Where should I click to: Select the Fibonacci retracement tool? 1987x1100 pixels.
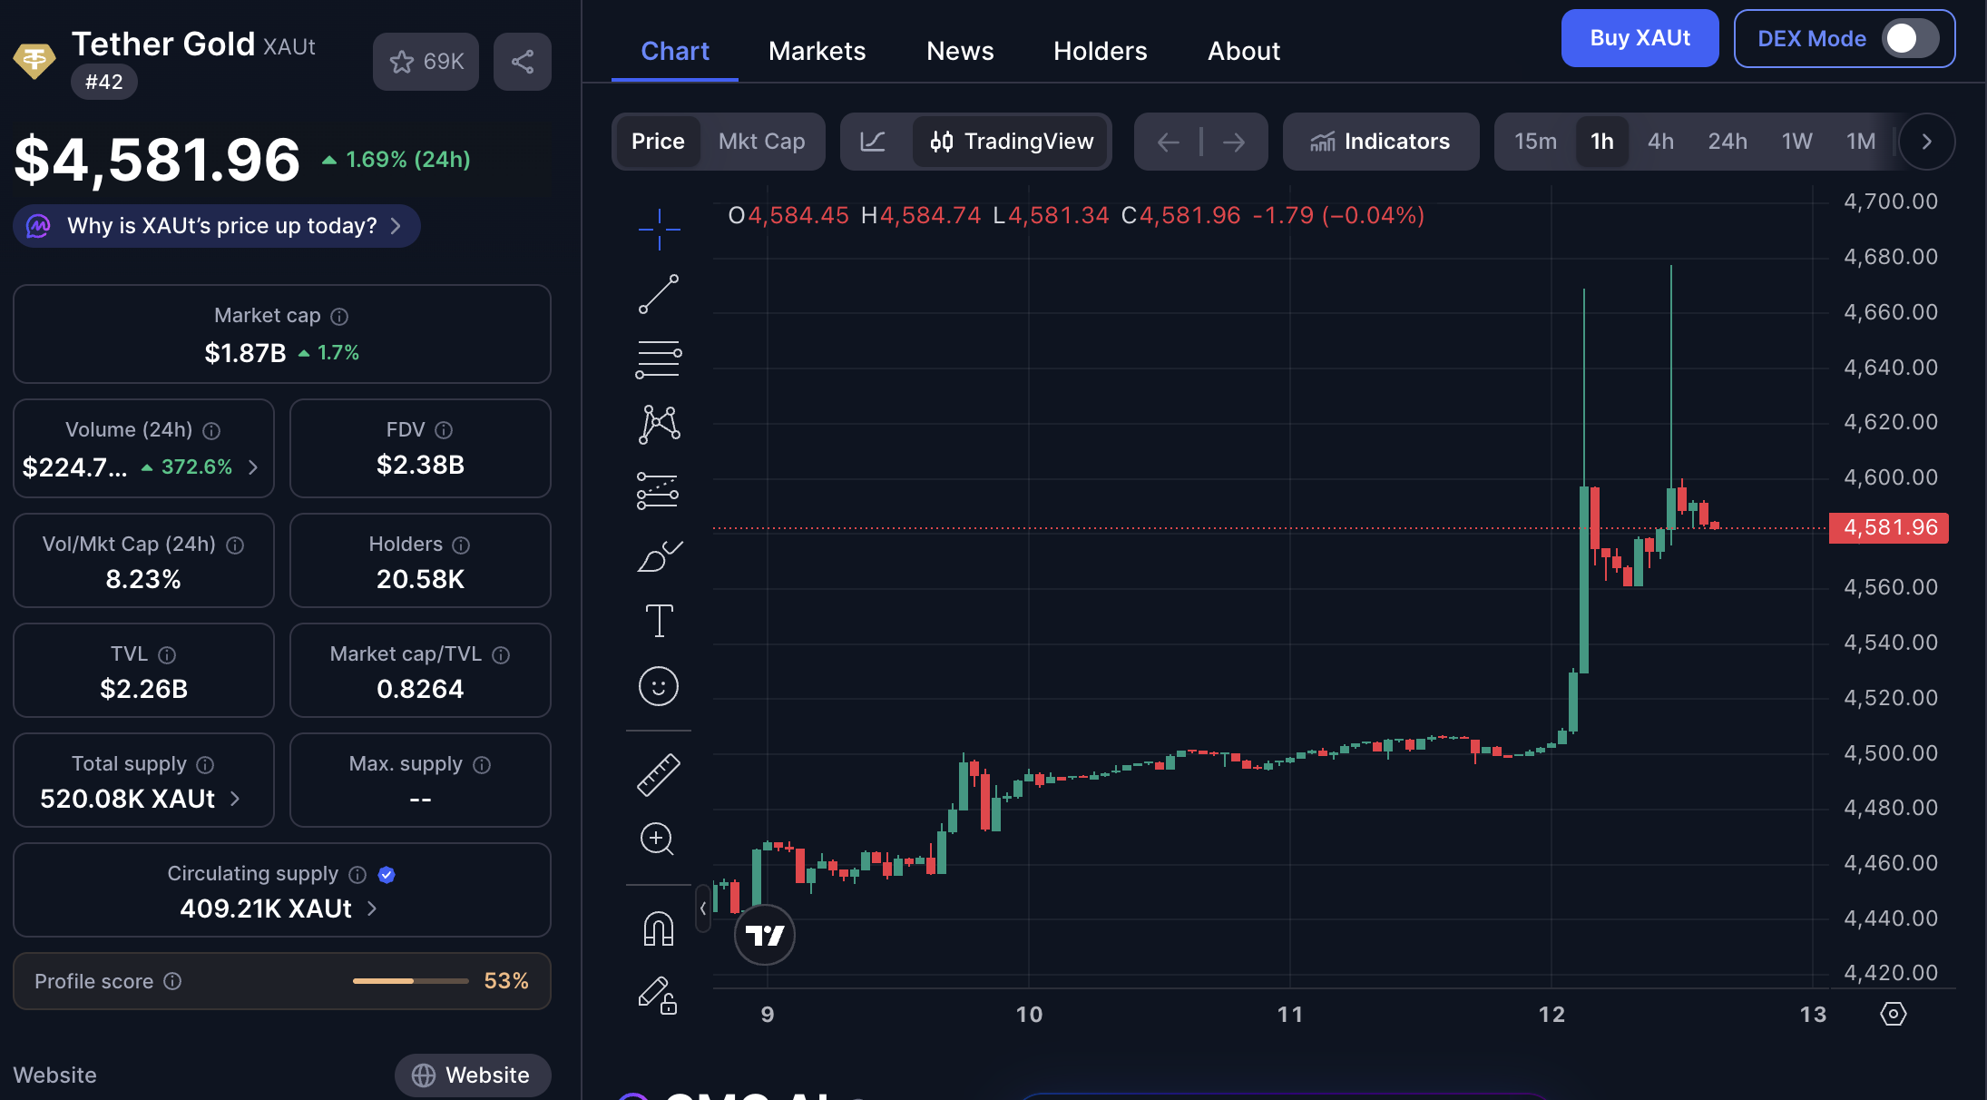click(658, 359)
